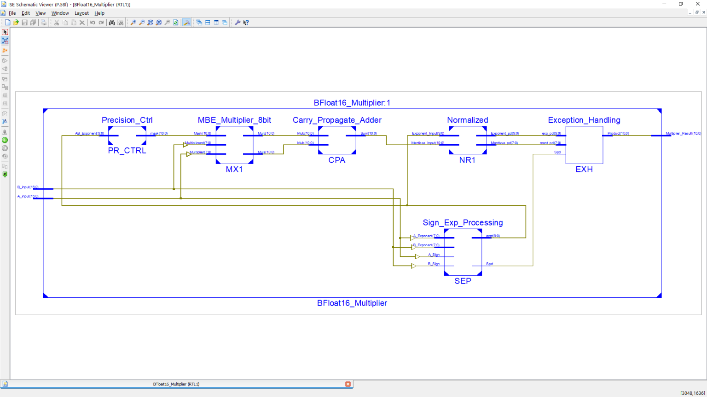Click the Cascade windows icon

pos(199,23)
